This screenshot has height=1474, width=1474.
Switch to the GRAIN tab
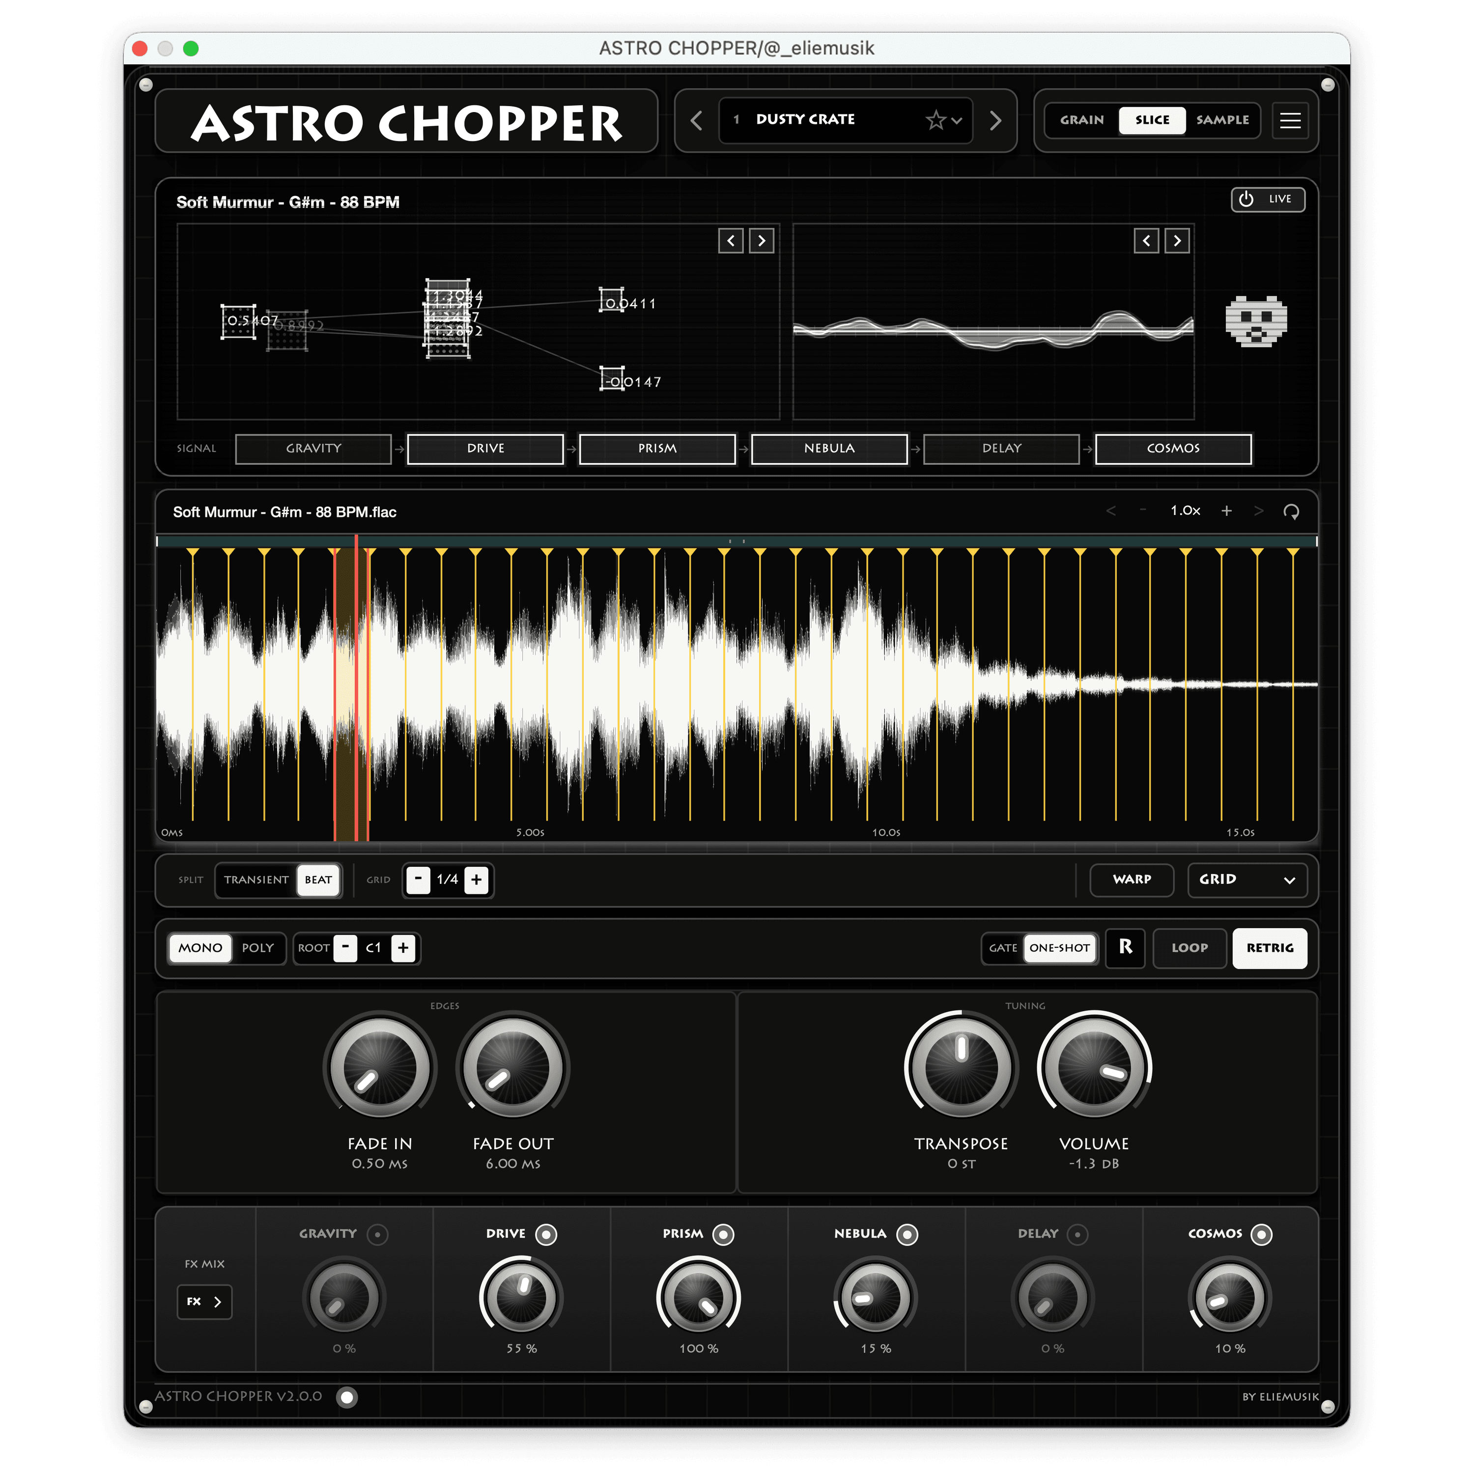(1082, 120)
